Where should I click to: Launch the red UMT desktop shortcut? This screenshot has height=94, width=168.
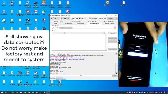coord(44,21)
